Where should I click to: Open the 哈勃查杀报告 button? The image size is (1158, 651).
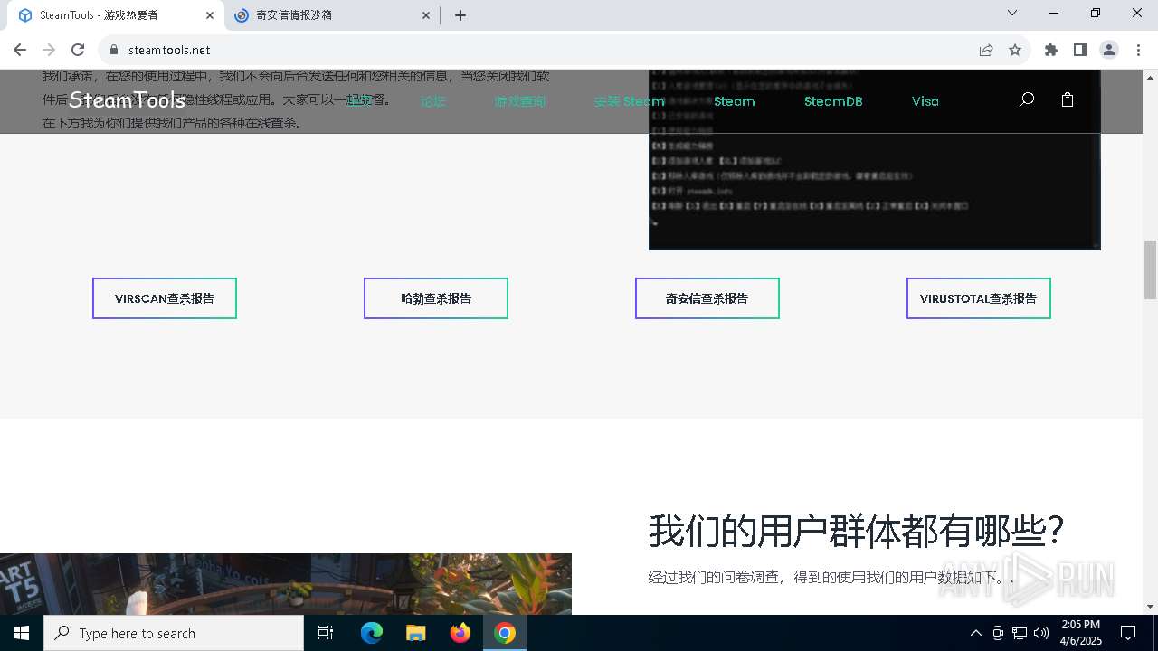pos(436,298)
